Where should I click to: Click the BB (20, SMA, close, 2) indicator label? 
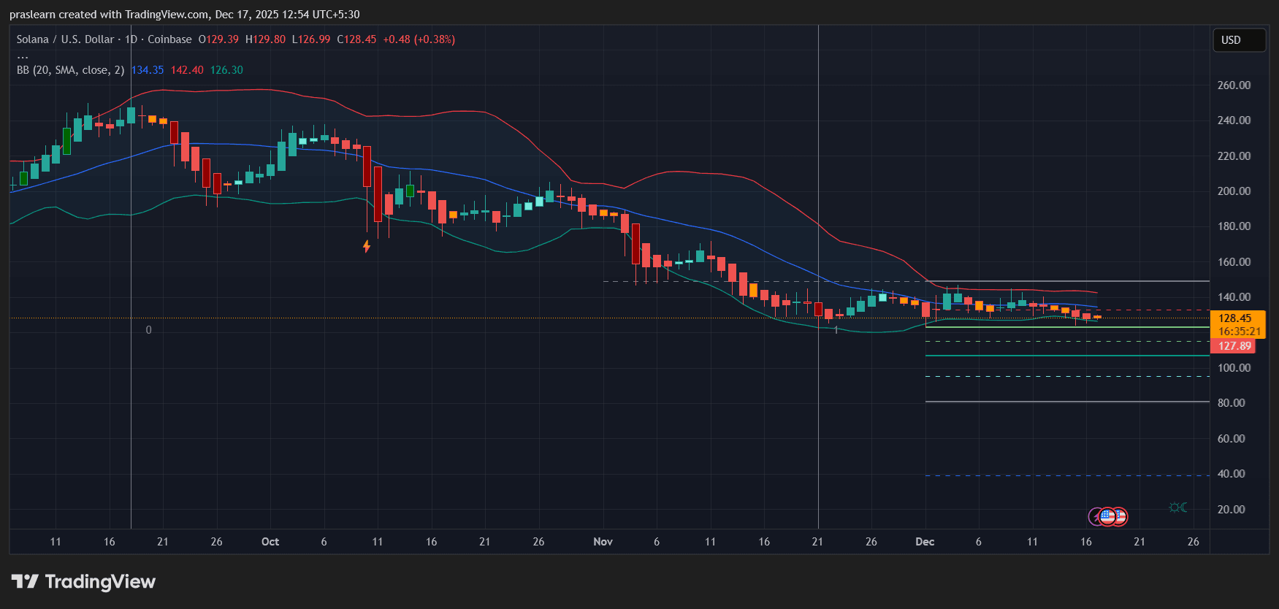click(70, 70)
